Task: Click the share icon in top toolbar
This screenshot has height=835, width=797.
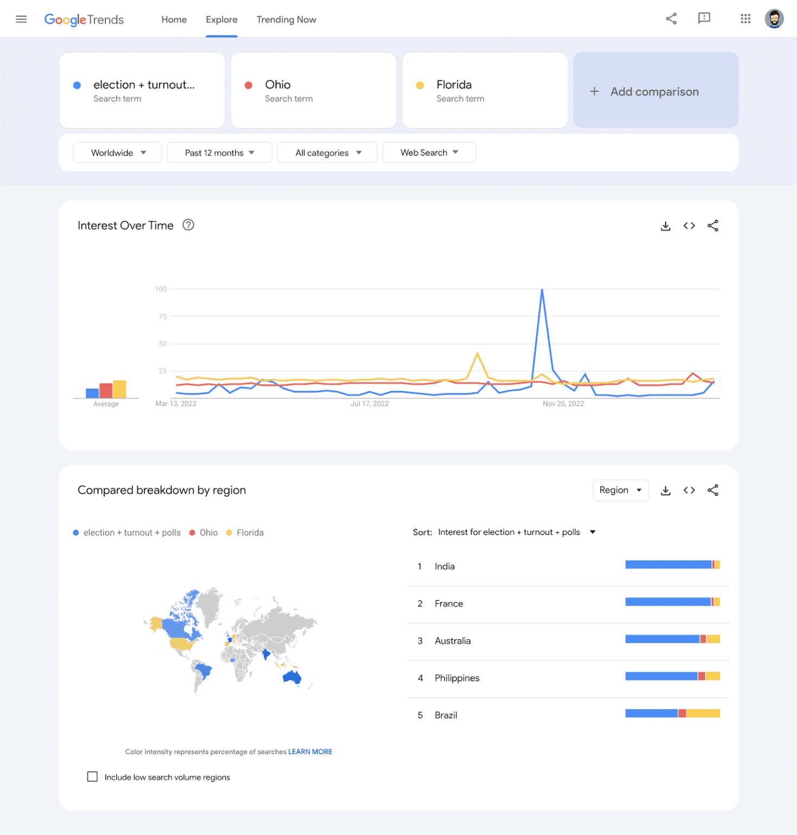Action: pyautogui.click(x=671, y=18)
